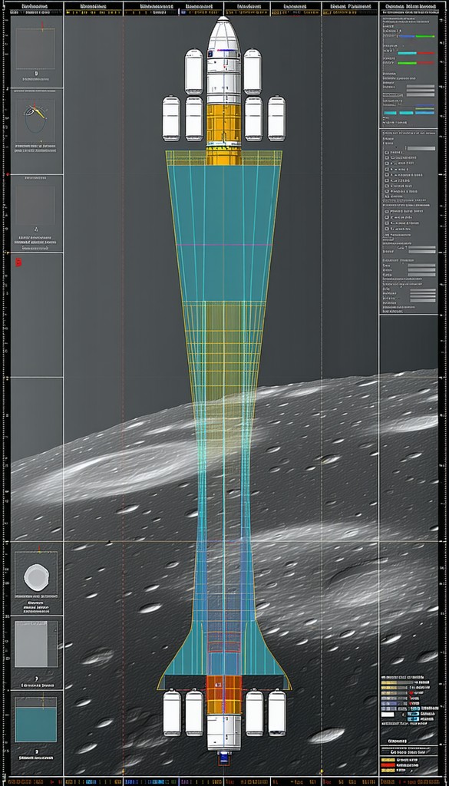Click the cyan-red bar slider in right panel

click(x=417, y=53)
